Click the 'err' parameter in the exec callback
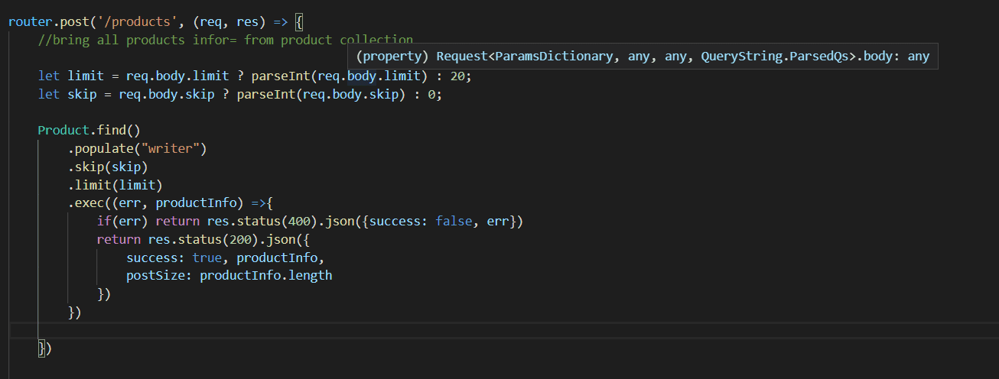Screen dimensions: 999x379 coord(130,204)
